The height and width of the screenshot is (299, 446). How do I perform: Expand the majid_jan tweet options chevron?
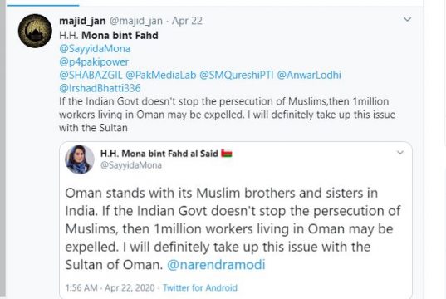point(407,19)
